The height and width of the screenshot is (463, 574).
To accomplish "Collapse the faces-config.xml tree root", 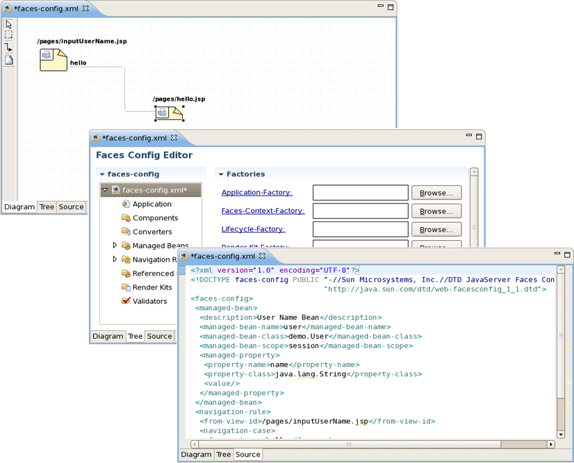I will click(x=104, y=189).
